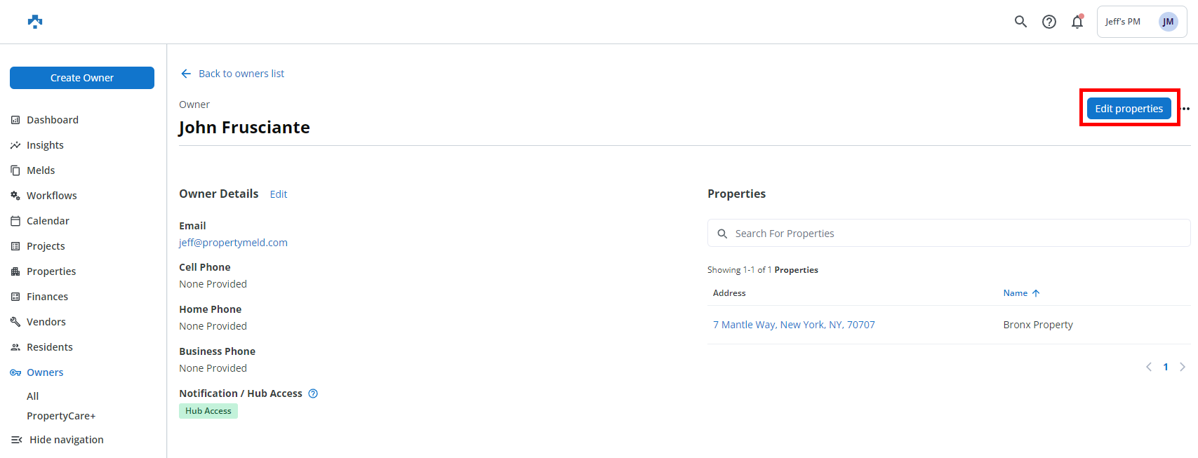Image resolution: width=1198 pixels, height=458 pixels.
Task: Click the Property Meld logo icon
Action: 35,22
